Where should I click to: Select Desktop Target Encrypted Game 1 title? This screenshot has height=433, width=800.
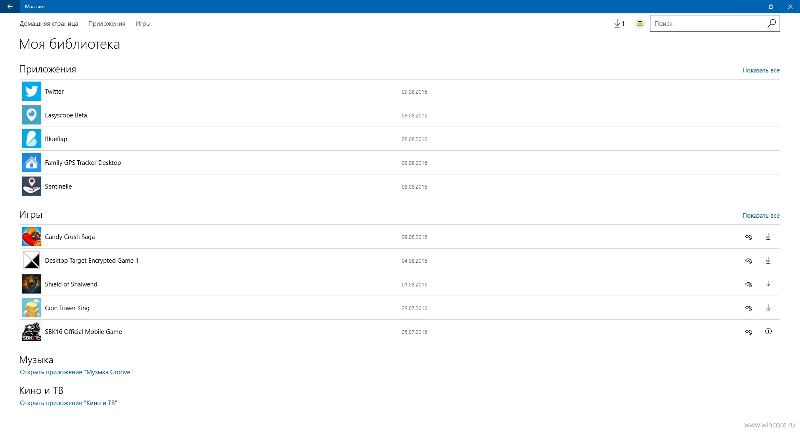(x=92, y=261)
